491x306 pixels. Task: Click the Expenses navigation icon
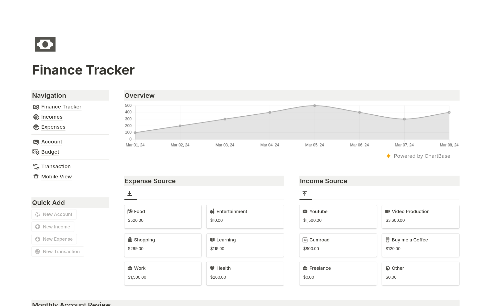pyautogui.click(x=36, y=127)
